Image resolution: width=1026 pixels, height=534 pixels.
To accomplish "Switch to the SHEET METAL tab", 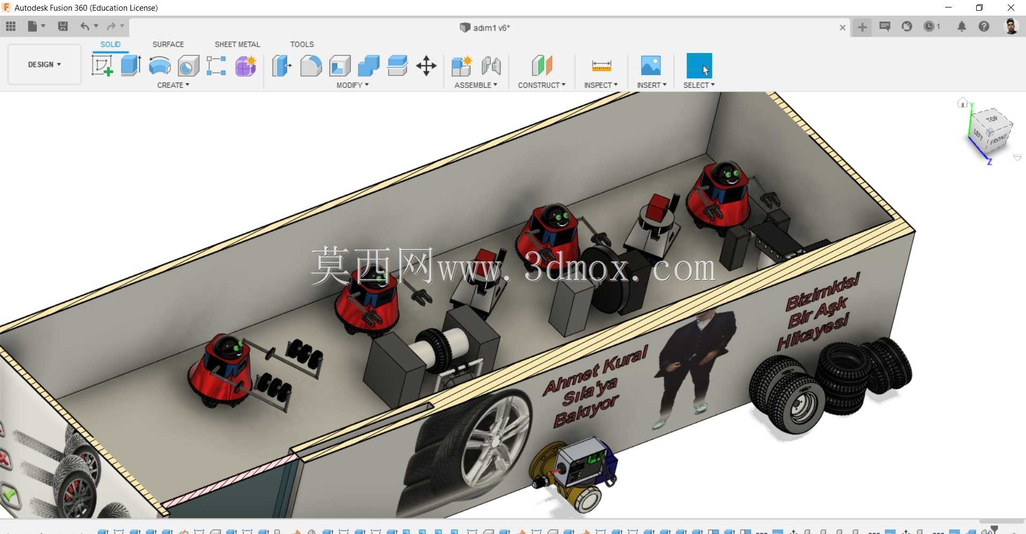I will point(237,44).
